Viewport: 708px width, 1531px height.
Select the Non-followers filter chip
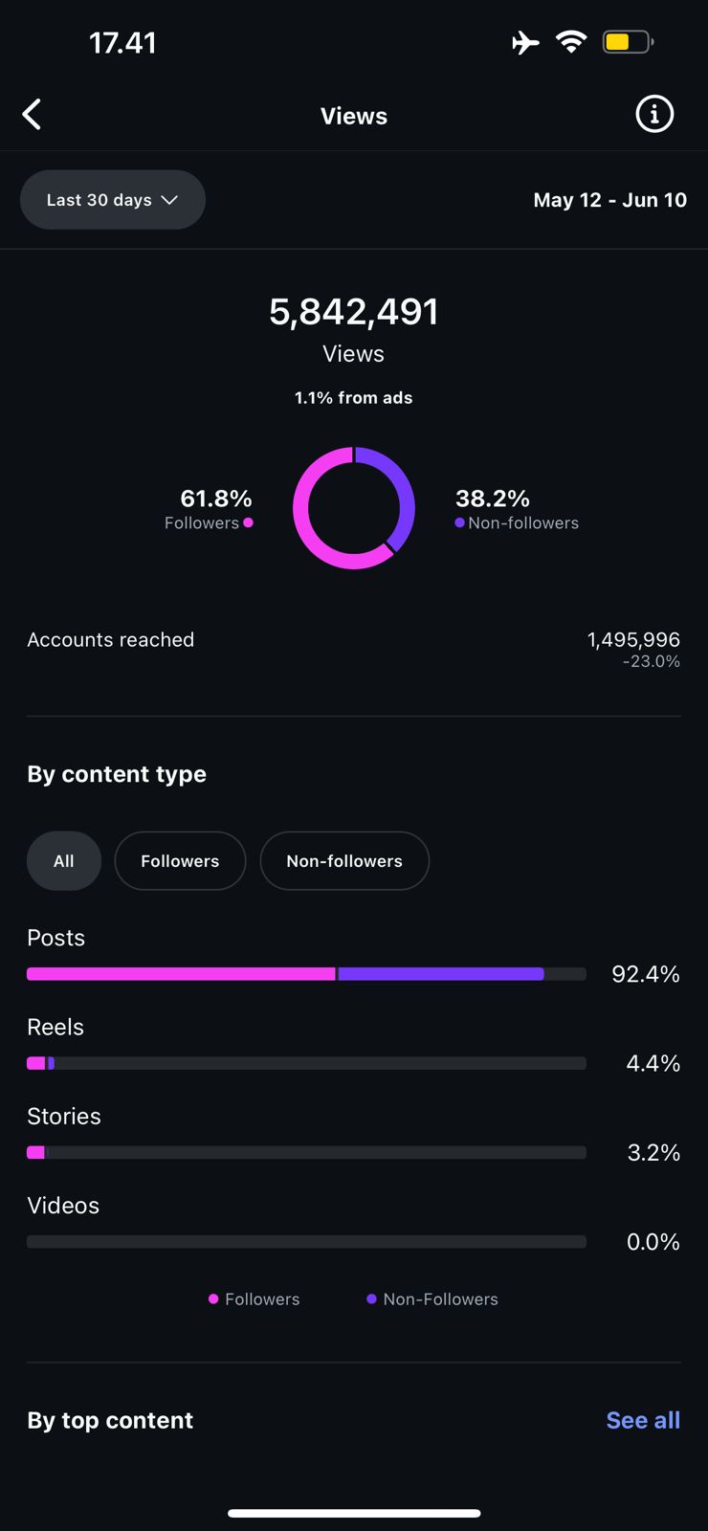(344, 861)
